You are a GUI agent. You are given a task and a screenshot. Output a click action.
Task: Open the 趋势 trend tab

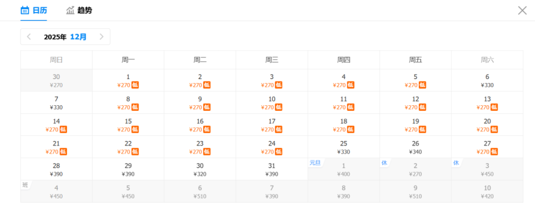(79, 10)
